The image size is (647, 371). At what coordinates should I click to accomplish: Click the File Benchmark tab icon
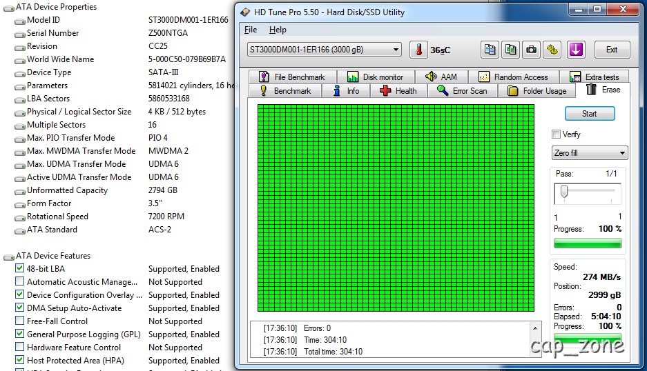[264, 77]
